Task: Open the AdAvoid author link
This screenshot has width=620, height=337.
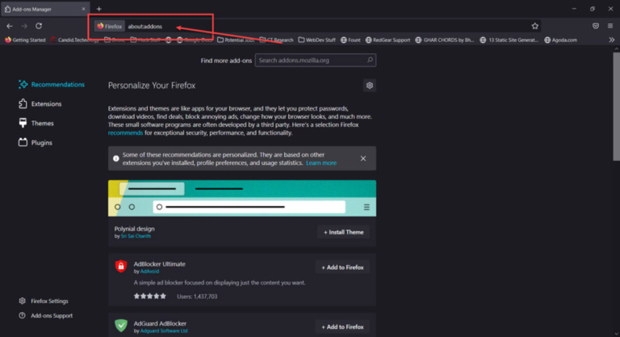Action: pos(149,272)
